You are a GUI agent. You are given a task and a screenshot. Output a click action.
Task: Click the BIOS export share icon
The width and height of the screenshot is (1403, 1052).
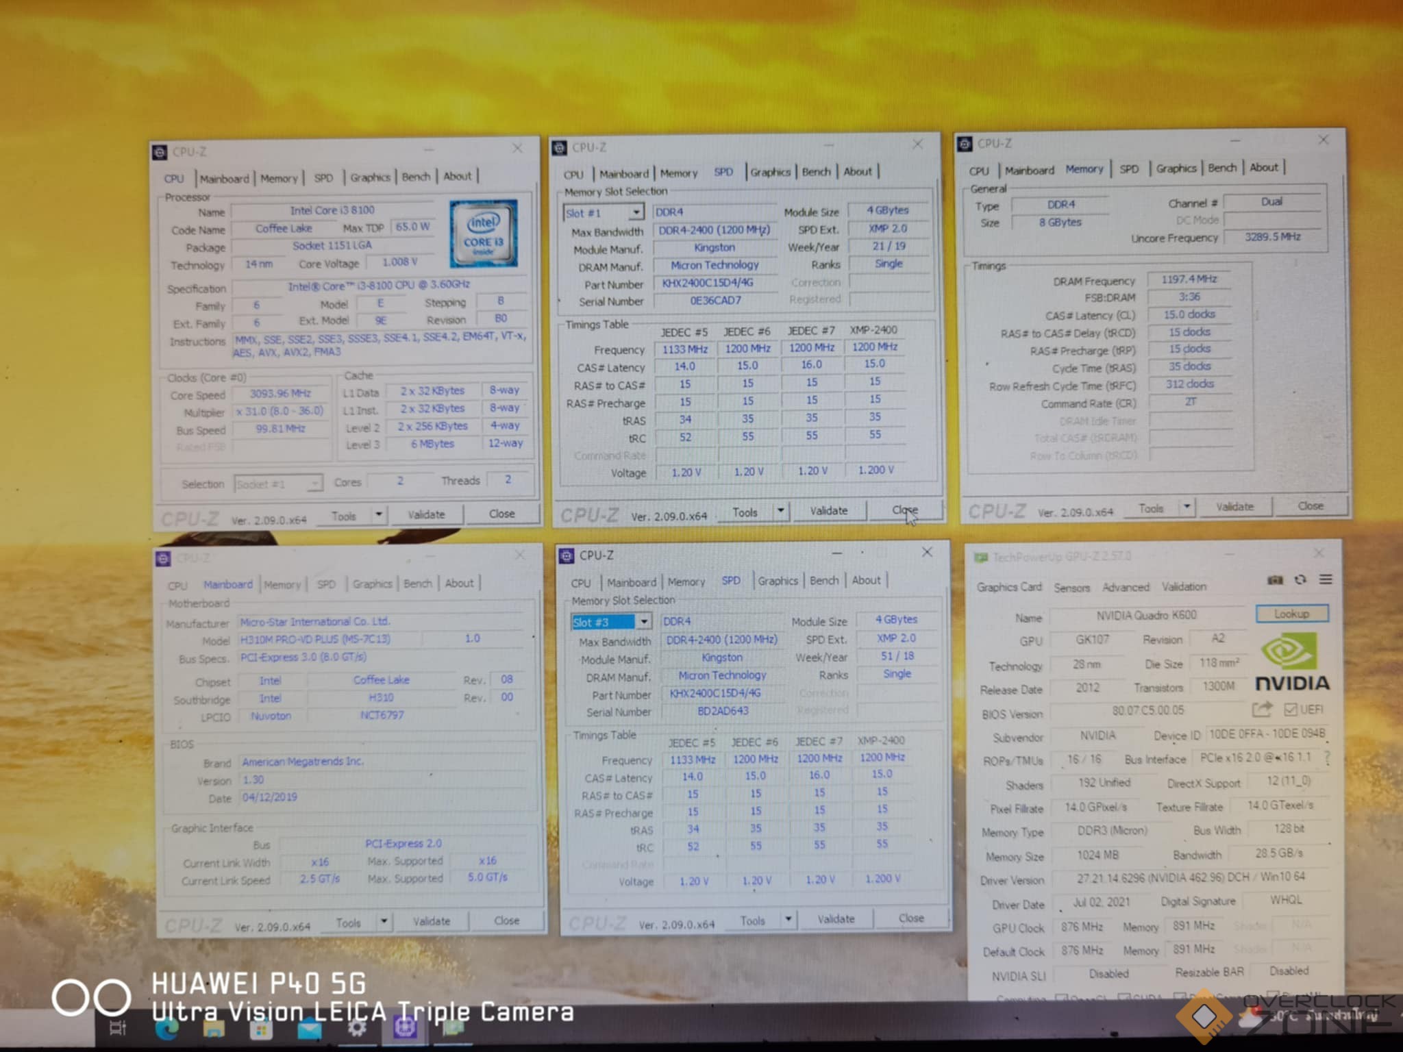tap(1262, 710)
